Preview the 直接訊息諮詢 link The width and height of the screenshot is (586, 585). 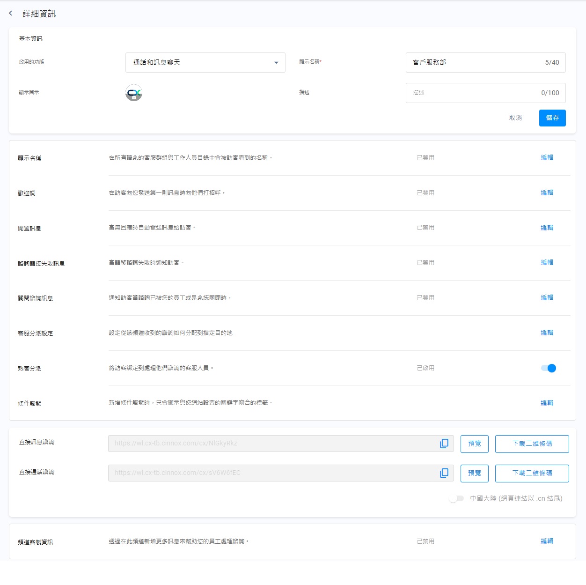(x=475, y=444)
